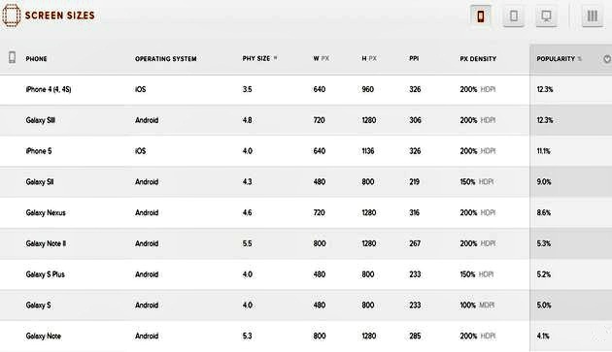
Task: Open the Popularity column sort dropdown arrow
Action: click(x=607, y=59)
